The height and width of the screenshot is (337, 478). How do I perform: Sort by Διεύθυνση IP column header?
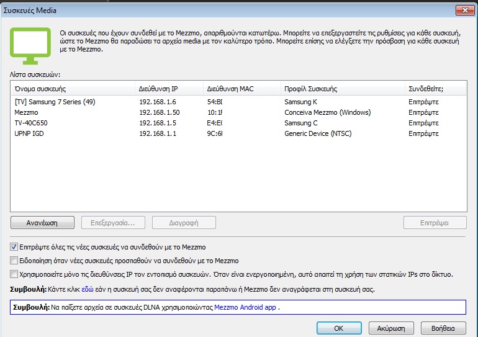(x=169, y=89)
